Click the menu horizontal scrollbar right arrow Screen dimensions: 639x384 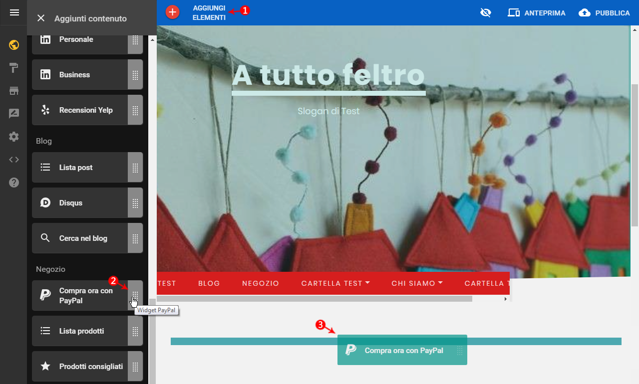click(x=505, y=299)
